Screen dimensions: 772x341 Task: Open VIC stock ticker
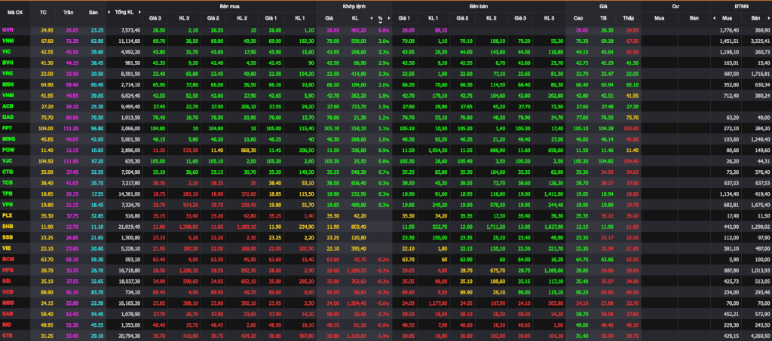click(x=7, y=51)
